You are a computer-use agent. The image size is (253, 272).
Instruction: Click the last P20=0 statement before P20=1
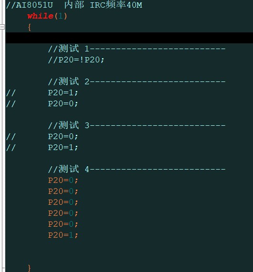point(63,224)
